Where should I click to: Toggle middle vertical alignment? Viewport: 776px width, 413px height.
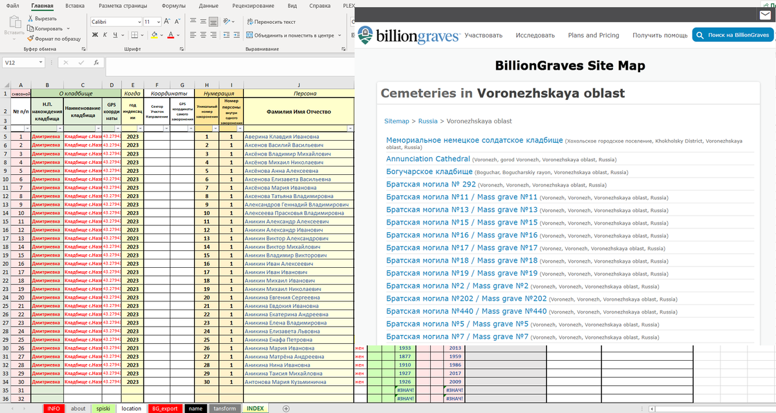coord(202,21)
